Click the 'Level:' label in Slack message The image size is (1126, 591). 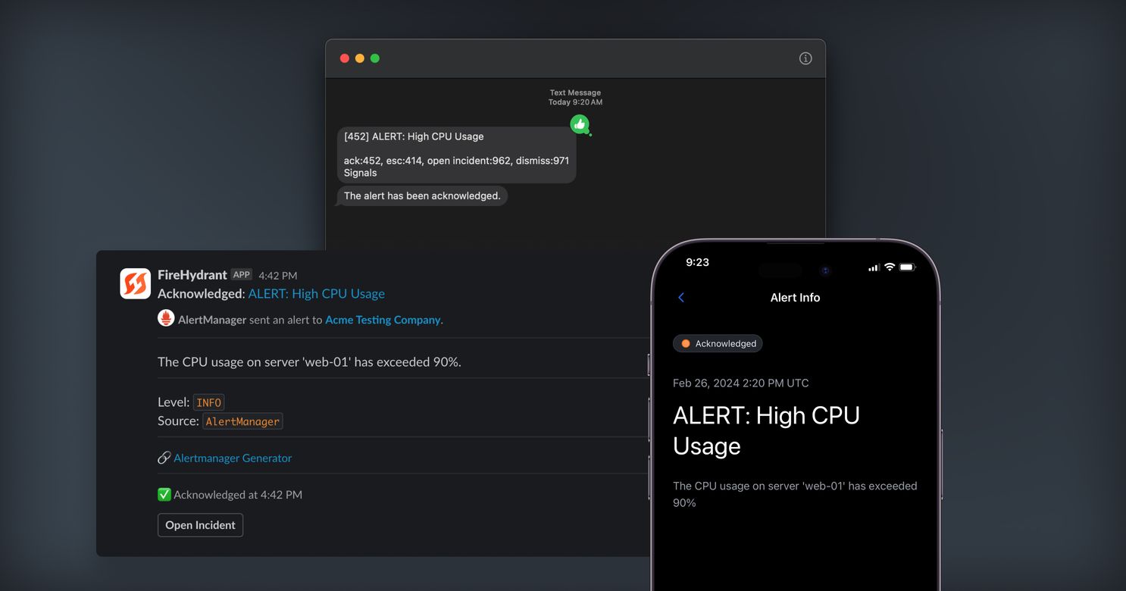pyautogui.click(x=174, y=402)
